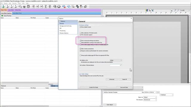Click the spider-shaped toolbar icon
The width and height of the screenshot is (191, 107).
point(24,7)
